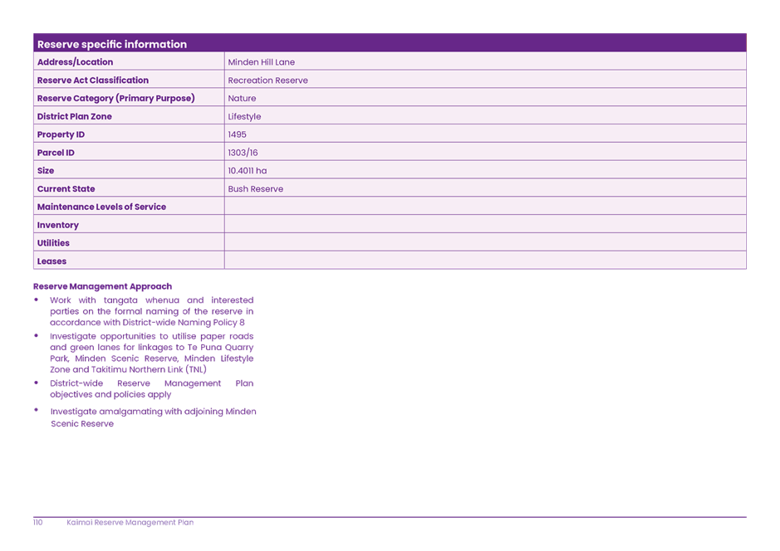Select the Address/Location row label
The image size is (780, 551).
[x=76, y=61]
